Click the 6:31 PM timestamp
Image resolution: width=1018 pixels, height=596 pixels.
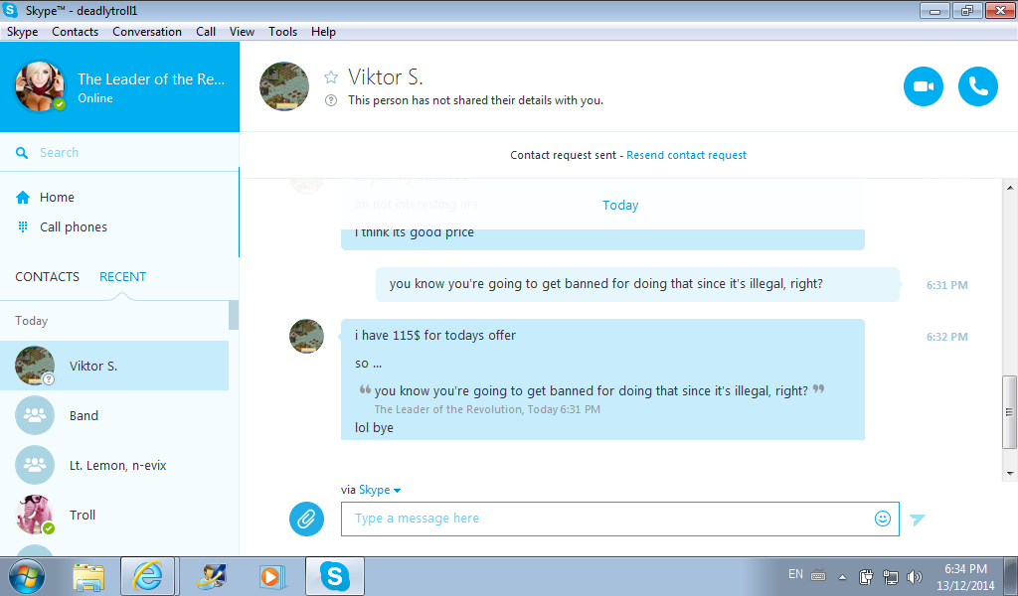coord(946,285)
